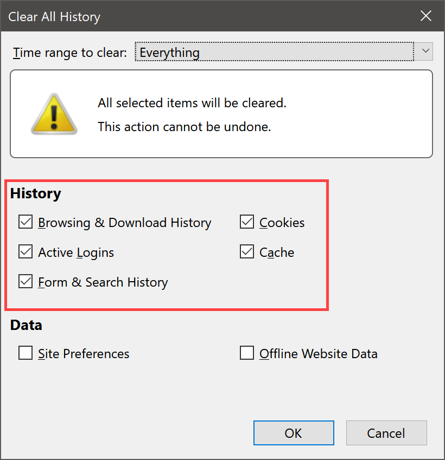Image resolution: width=445 pixels, height=460 pixels.
Task: Uncheck Browsing & Download History checkbox
Action: point(26,222)
